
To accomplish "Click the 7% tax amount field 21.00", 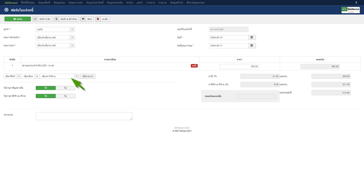I will coord(260,76).
